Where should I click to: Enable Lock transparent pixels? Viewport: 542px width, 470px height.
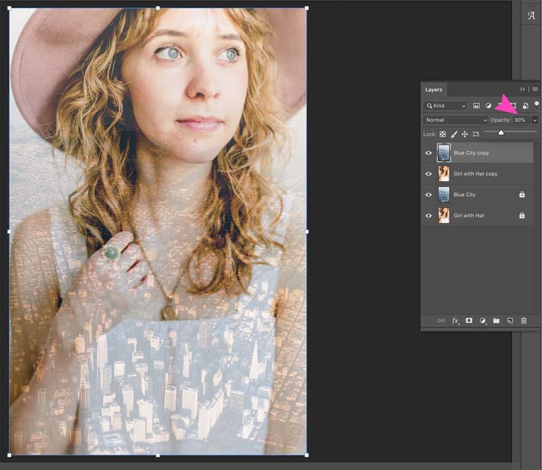(x=443, y=134)
